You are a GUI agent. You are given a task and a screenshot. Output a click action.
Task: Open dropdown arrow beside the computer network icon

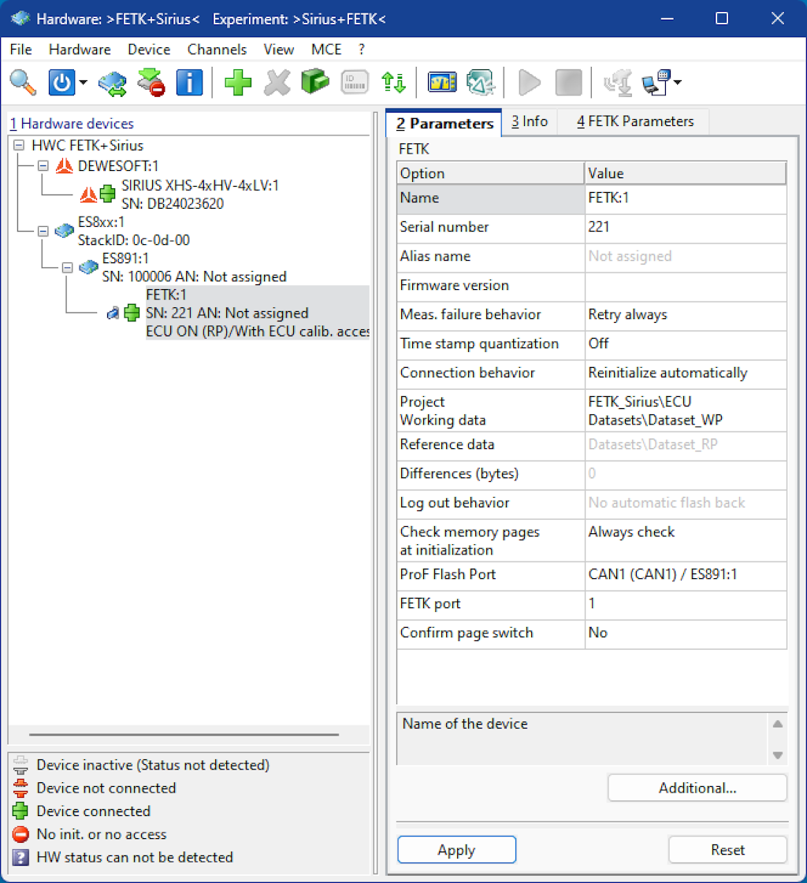[678, 82]
